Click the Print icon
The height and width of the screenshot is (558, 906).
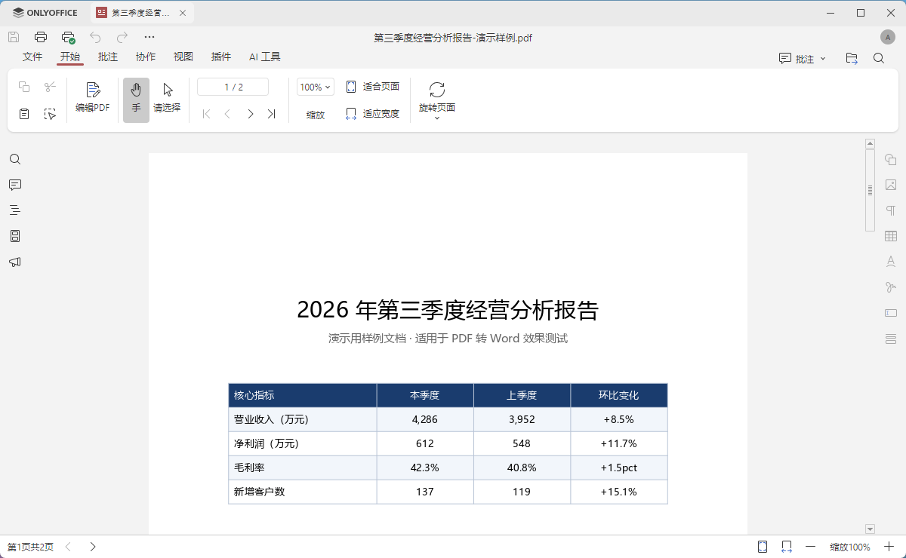click(41, 37)
